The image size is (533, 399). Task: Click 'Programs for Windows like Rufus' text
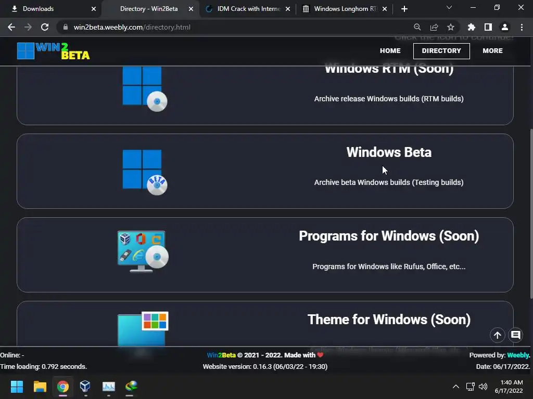(389, 267)
